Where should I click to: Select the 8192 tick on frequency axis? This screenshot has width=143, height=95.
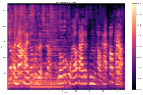(5, 11)
